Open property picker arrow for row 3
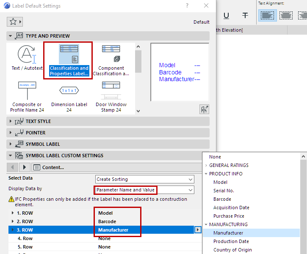 point(198,230)
